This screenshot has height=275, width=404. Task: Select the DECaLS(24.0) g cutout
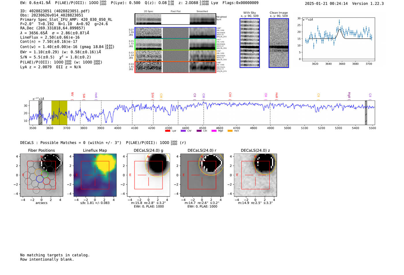[x=149, y=175]
